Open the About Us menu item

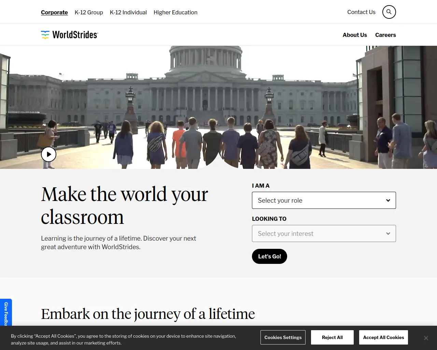355,35
